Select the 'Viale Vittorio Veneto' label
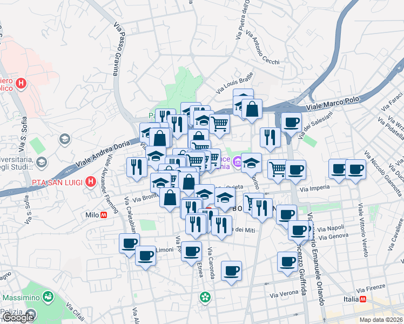The height and width of the screenshot is (324, 404). click(x=363, y=230)
